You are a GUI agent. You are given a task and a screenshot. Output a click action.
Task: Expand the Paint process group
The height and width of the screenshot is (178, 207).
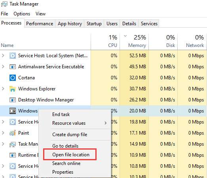click(3, 133)
